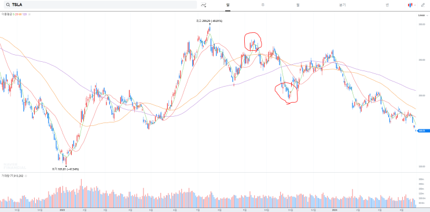The image size is (430, 212).
Task: Click the search magnifier icon beside TSLA
Action: pyautogui.click(x=8, y=5)
